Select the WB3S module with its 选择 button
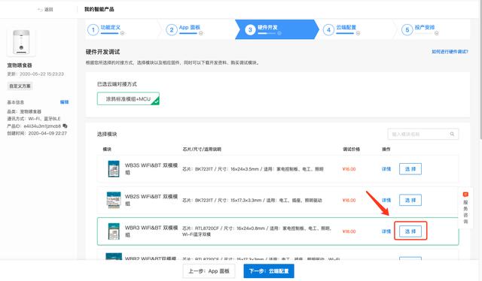 coord(410,169)
